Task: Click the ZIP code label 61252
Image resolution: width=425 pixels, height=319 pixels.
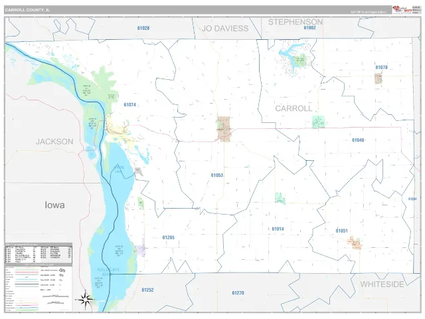Action: pos(147,290)
